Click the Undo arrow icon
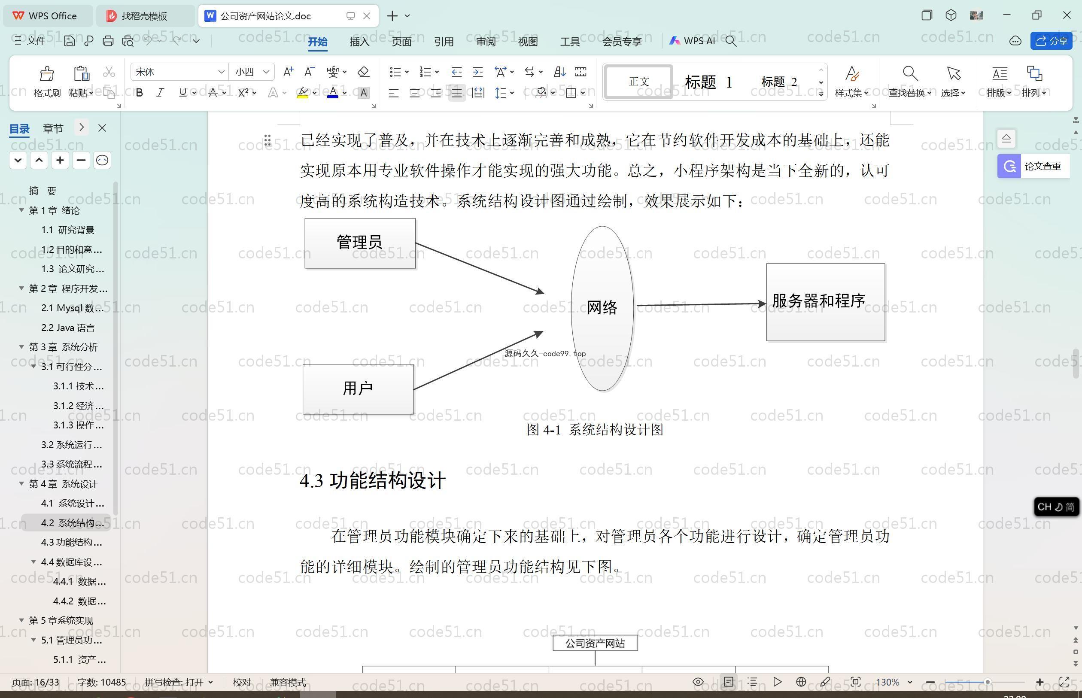Screen dimensions: 1082x698 [148, 41]
